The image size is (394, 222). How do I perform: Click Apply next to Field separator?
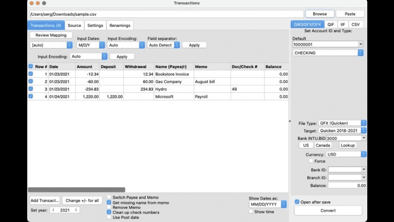(194, 45)
